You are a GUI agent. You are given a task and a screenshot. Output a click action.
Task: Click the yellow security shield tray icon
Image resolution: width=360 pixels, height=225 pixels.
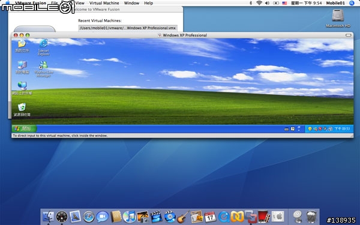click(x=310, y=129)
